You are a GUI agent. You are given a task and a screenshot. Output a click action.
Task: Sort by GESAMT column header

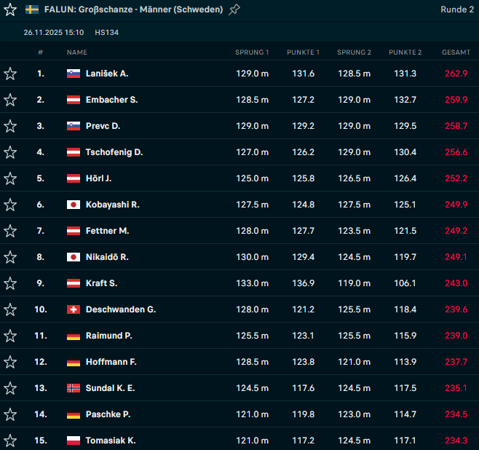(x=456, y=52)
